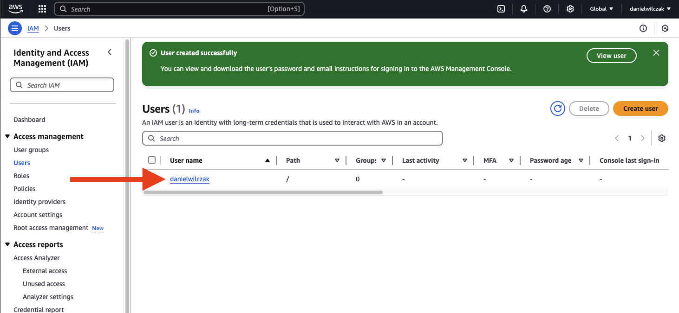
Task: Open Credential report in the sidebar
Action: click(39, 309)
